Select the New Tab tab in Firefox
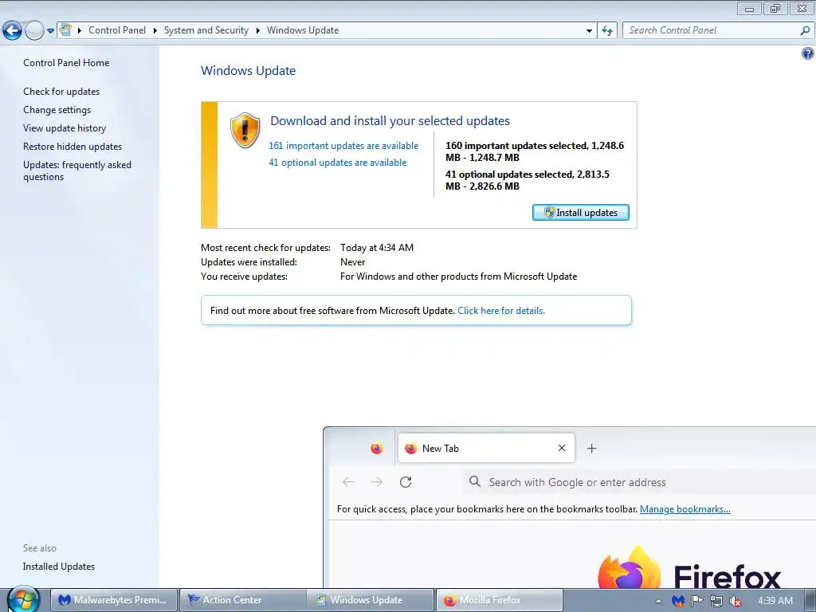This screenshot has width=816, height=612. click(x=486, y=448)
